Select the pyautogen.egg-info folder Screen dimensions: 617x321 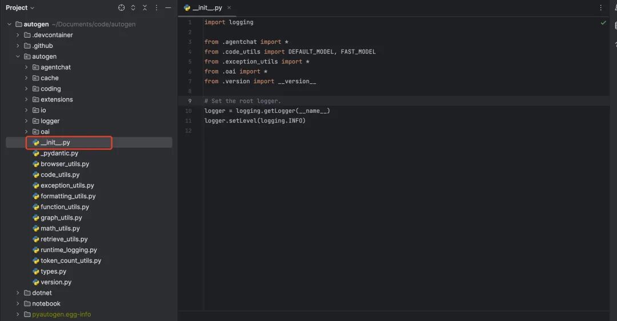click(x=61, y=314)
